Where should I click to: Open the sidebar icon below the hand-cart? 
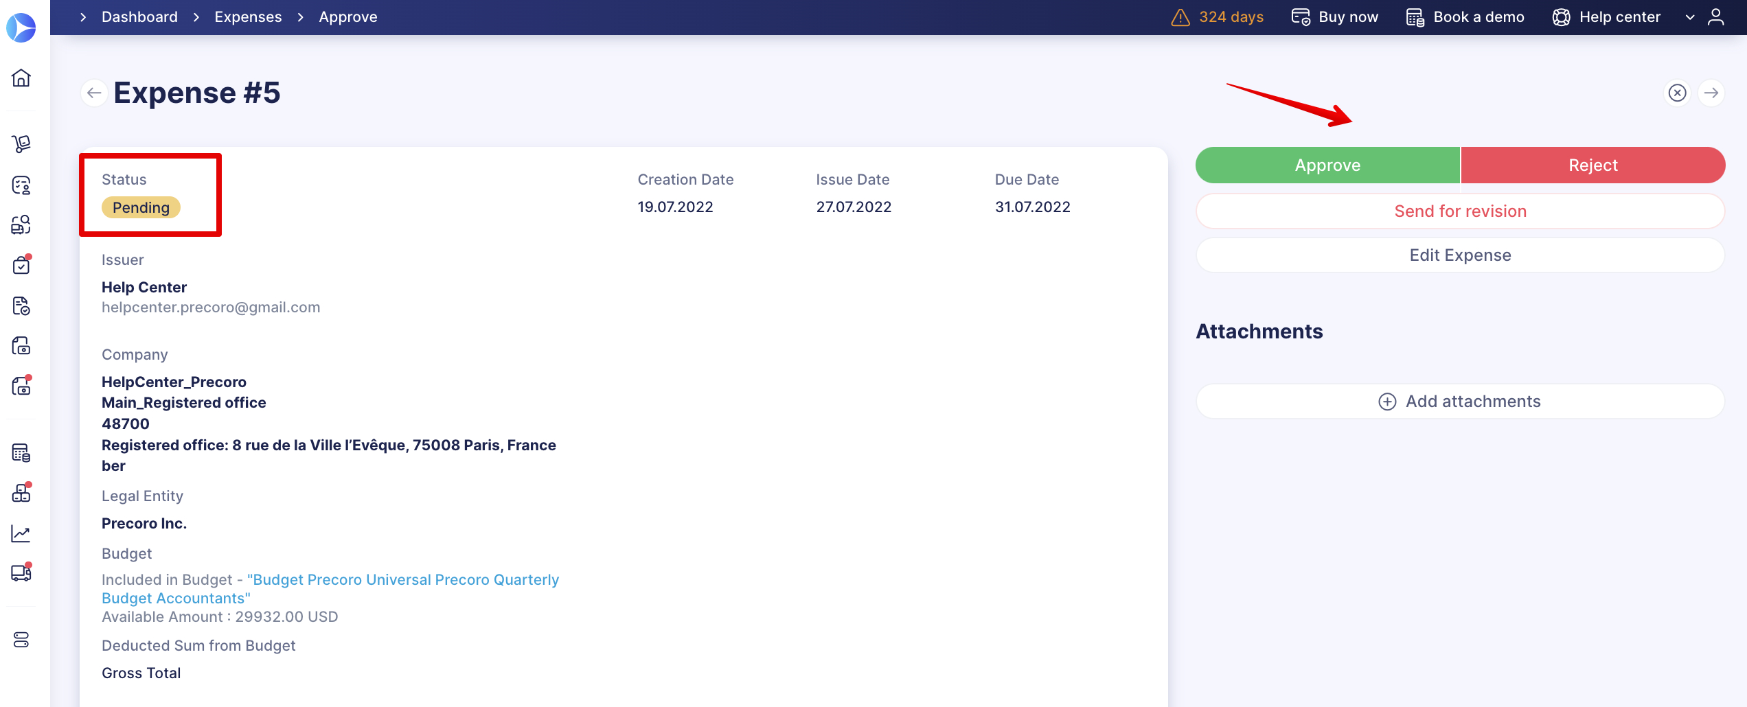21,185
